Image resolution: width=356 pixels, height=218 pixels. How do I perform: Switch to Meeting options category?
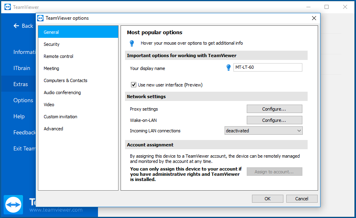click(x=78, y=68)
